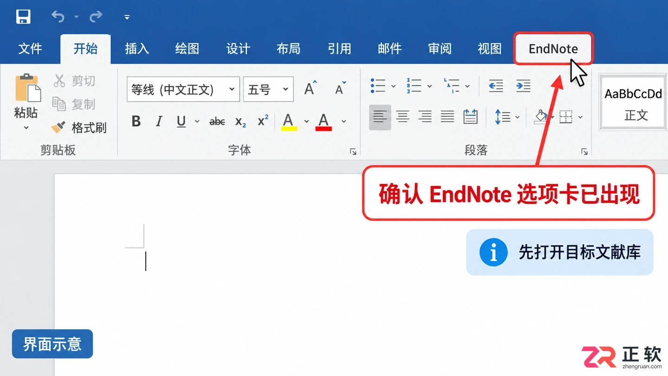Screen dimensions: 668x376
Task: Click the bullet list icon
Action: tap(378, 86)
